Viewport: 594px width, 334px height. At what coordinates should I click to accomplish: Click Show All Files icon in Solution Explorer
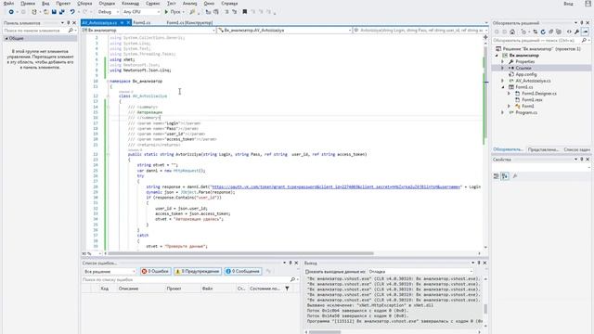pos(559,32)
